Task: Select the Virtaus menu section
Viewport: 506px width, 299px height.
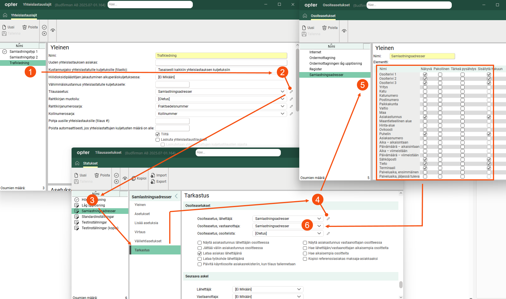Action: (140, 232)
